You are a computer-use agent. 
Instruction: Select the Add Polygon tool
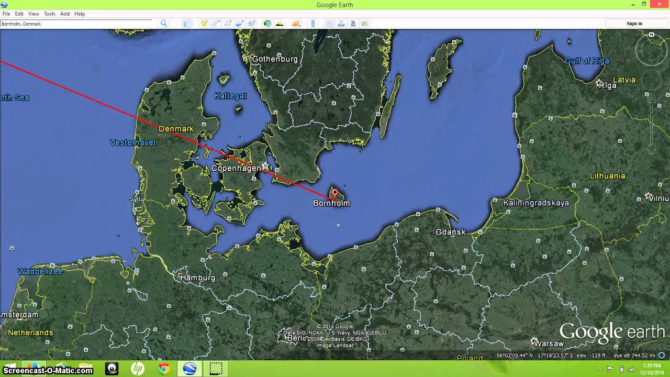pos(216,24)
